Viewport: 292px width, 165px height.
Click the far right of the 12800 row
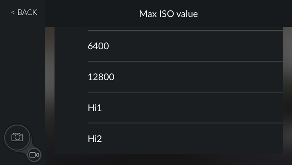(x=270, y=77)
